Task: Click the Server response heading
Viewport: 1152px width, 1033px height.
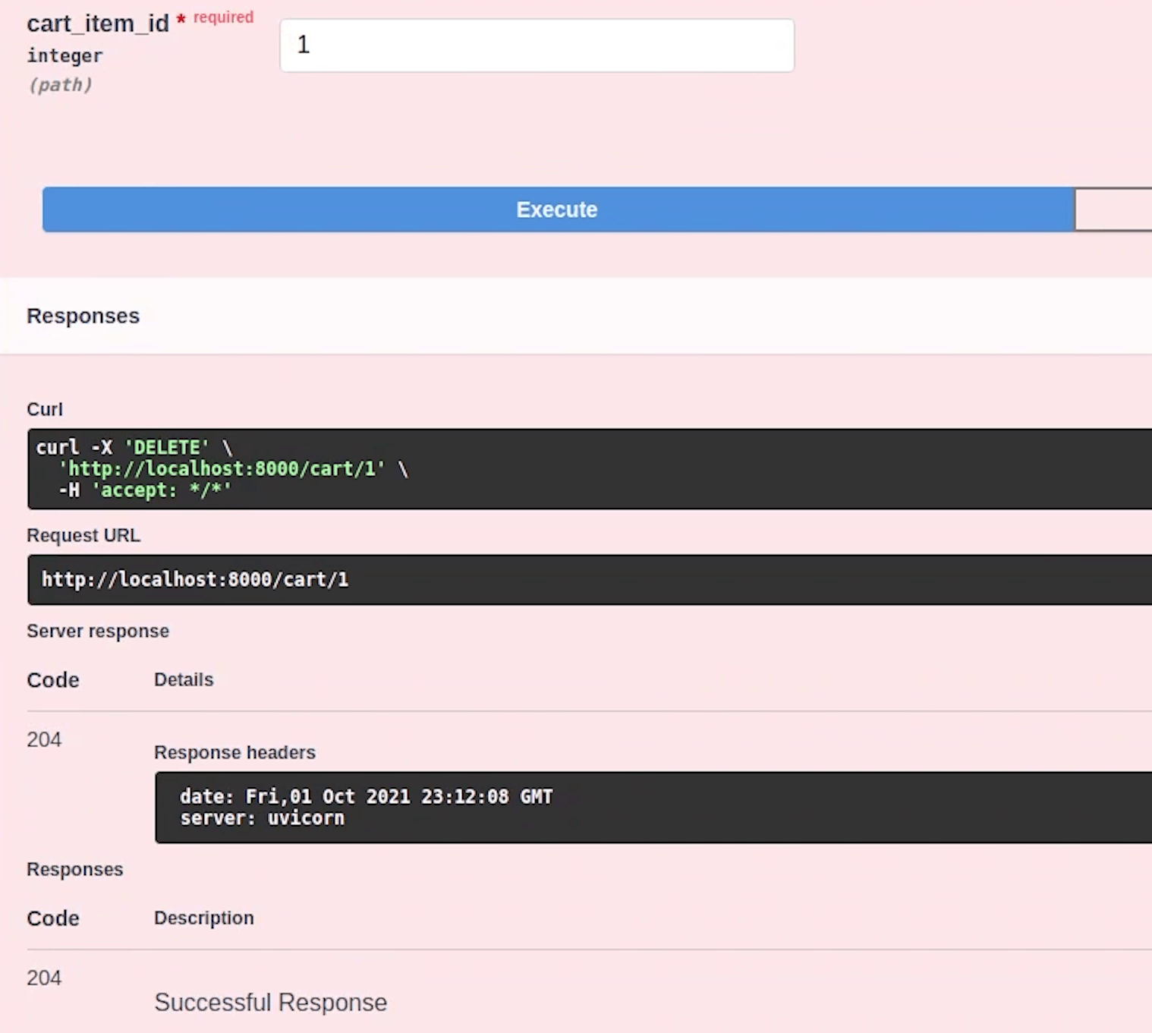Action: [98, 631]
